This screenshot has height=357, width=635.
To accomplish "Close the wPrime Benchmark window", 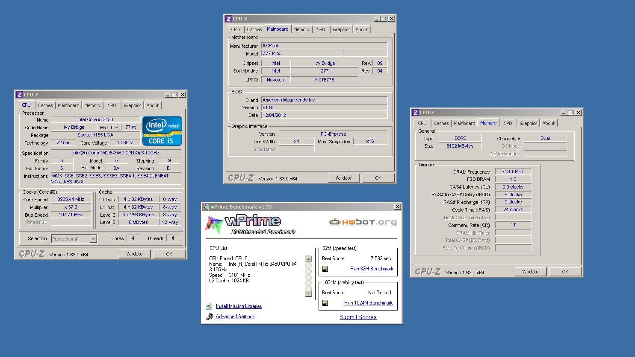I will click(397, 207).
